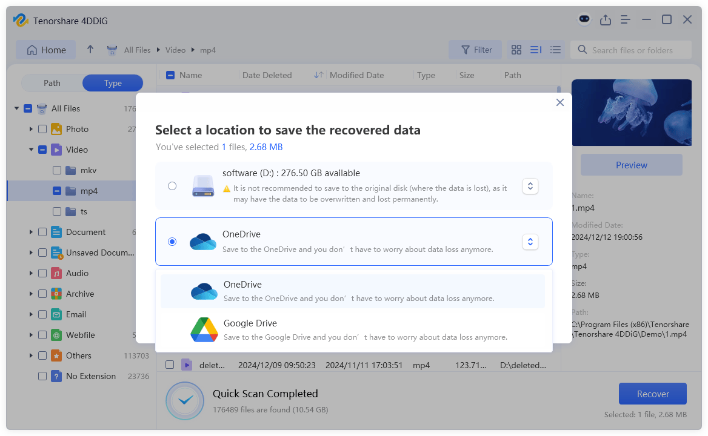Image resolution: width=708 pixels, height=436 pixels.
Task: Open the hamburger menu icon in title bar
Action: 626,19
